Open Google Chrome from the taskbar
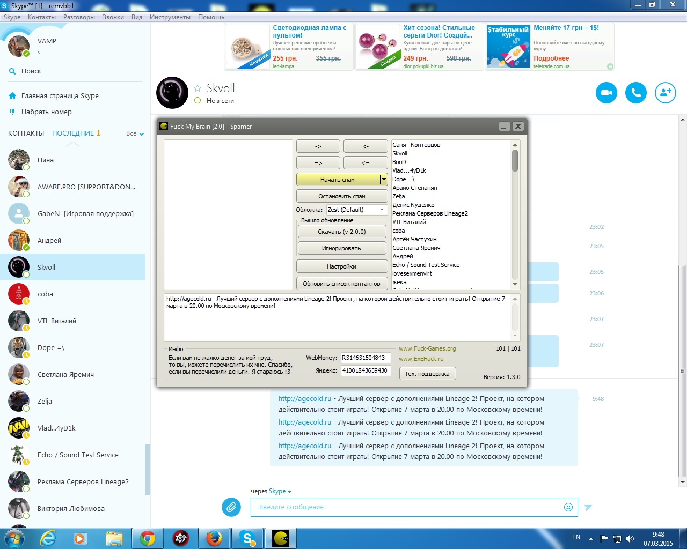 click(x=148, y=538)
